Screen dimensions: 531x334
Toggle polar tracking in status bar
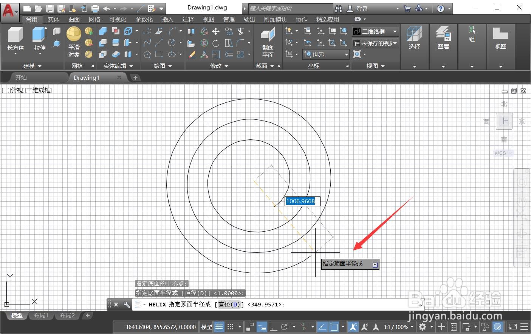[285, 327]
